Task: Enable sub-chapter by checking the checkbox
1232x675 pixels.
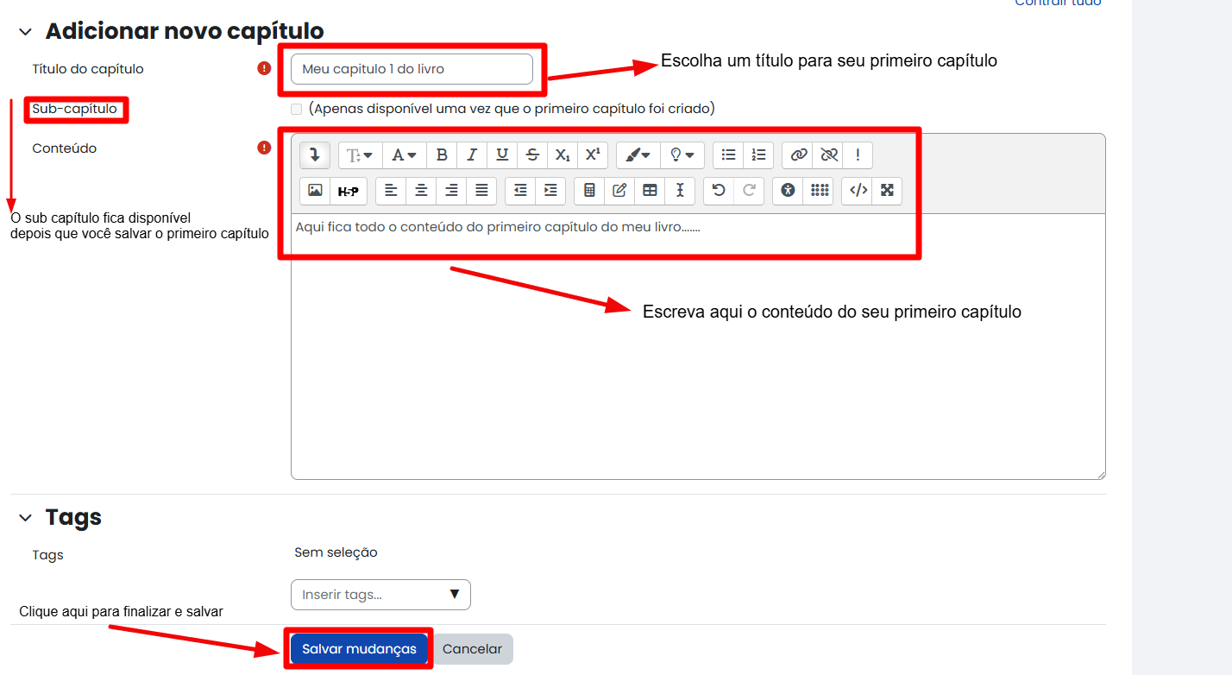Action: [296, 109]
